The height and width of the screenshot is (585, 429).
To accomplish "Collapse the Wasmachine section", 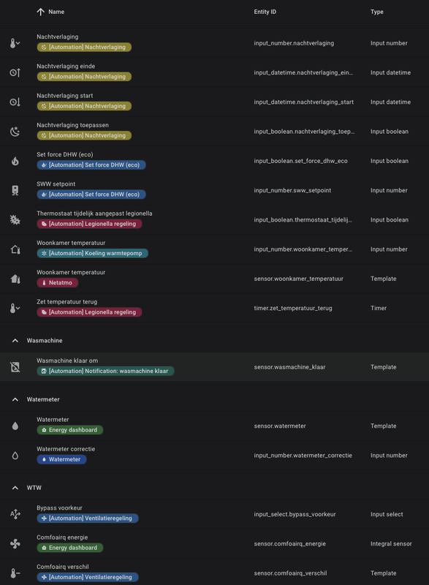I will pos(17,339).
